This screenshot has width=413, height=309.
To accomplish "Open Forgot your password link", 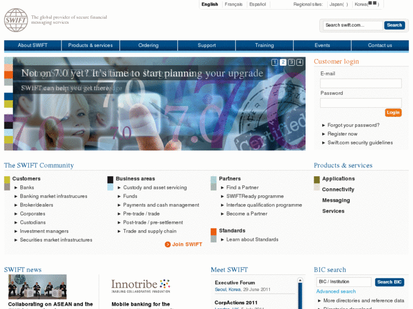I will click(x=353, y=125).
